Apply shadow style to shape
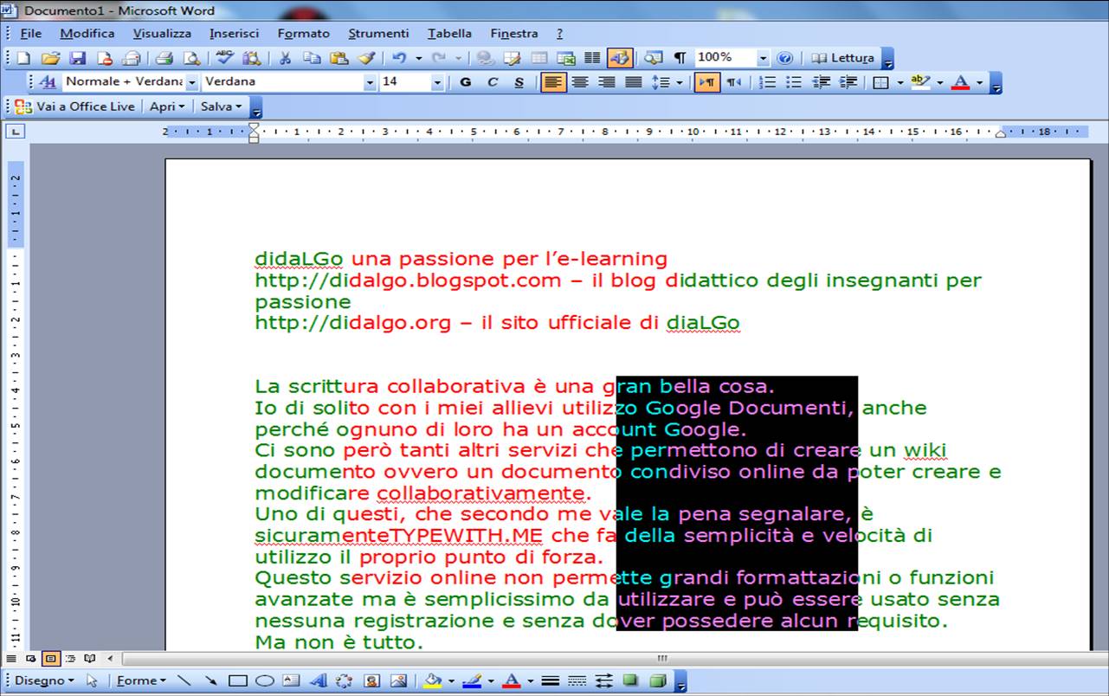Screen dimensions: 1109x696 630,680
